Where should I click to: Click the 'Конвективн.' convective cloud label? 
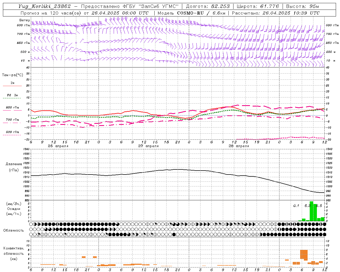tap(14, 248)
